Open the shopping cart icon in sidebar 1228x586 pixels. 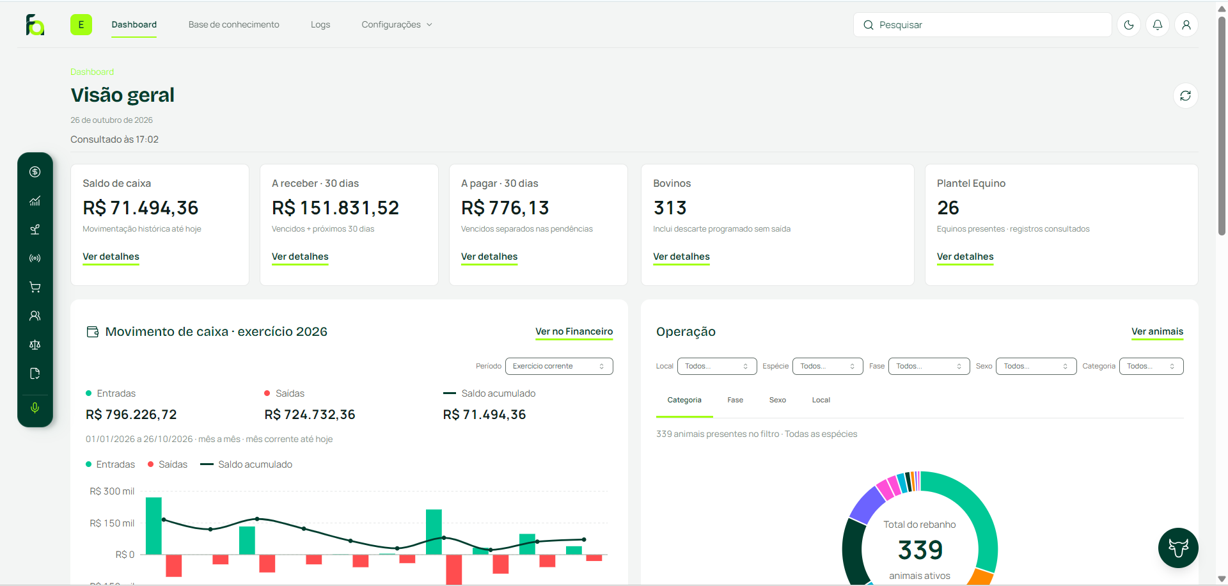pos(35,287)
